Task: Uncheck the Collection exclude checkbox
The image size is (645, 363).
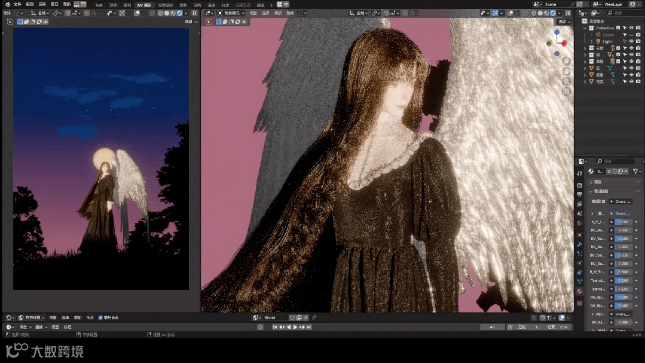Action: [x=618, y=28]
